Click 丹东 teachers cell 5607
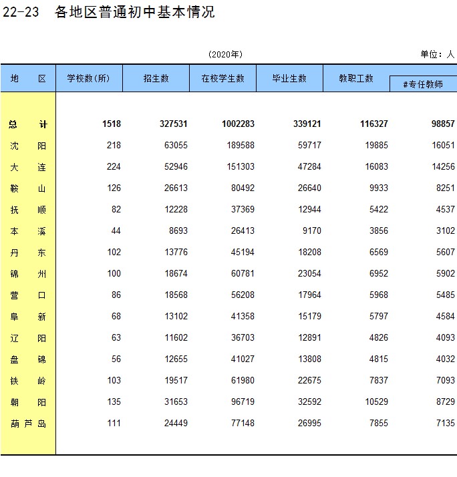This screenshot has width=457, height=477. coord(446,252)
